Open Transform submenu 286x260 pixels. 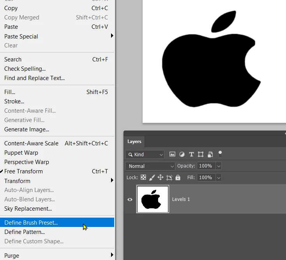(57, 181)
